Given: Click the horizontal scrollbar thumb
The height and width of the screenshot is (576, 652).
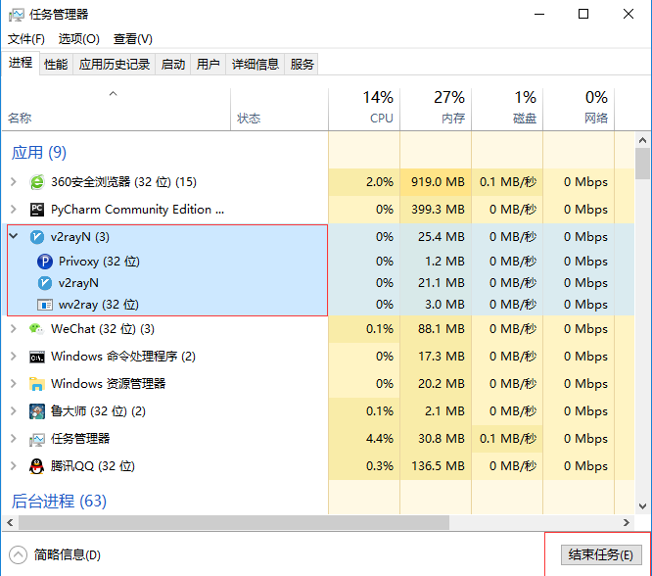Looking at the screenshot, I should [x=234, y=523].
